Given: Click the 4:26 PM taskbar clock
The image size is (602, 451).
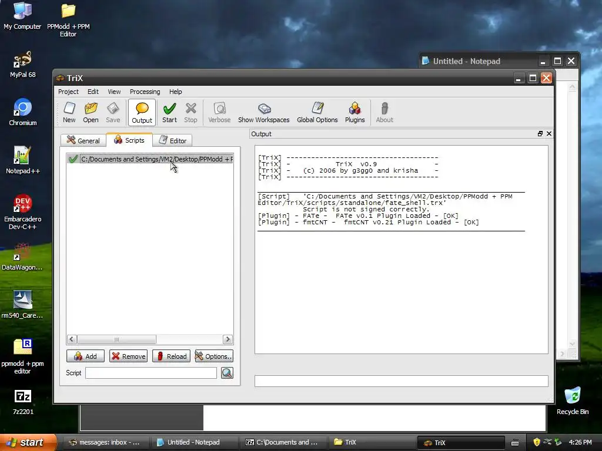Looking at the screenshot, I should (x=580, y=442).
